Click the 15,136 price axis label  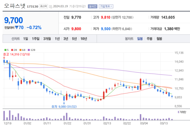point(179,53)
